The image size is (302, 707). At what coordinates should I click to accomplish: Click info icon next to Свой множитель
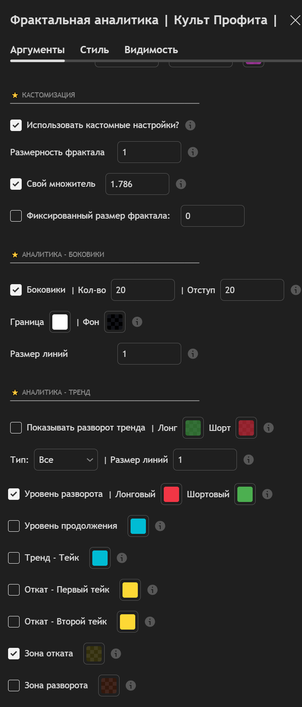coord(181,184)
